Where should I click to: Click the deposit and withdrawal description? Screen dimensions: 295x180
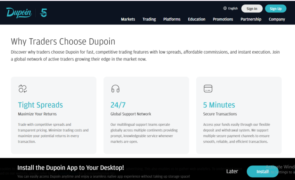pyautogui.click(x=236, y=133)
